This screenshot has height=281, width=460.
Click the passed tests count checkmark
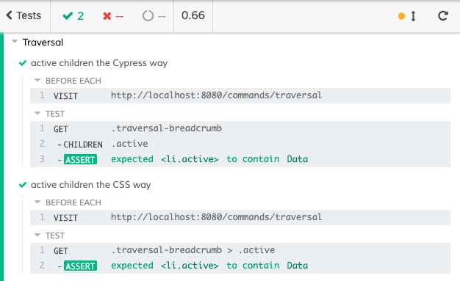68,16
